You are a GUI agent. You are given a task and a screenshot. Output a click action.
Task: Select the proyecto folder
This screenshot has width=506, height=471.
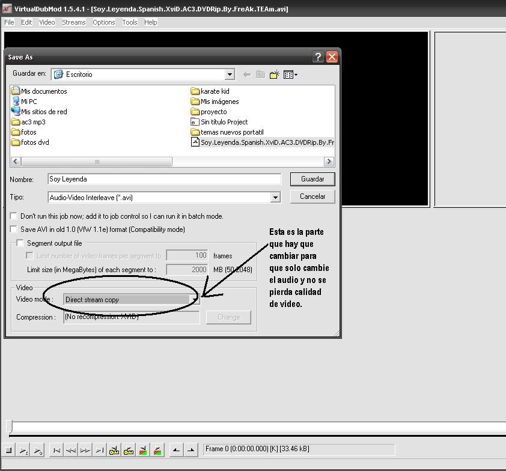tap(209, 112)
